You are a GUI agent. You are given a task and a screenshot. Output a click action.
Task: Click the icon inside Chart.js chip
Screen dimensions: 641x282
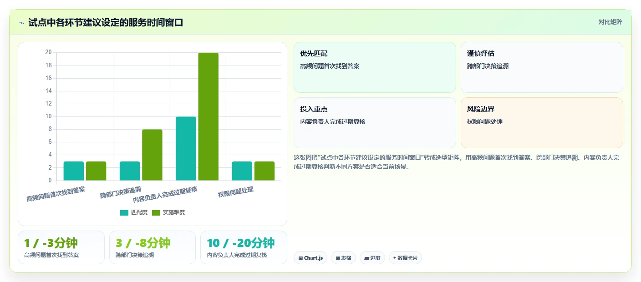pos(300,258)
